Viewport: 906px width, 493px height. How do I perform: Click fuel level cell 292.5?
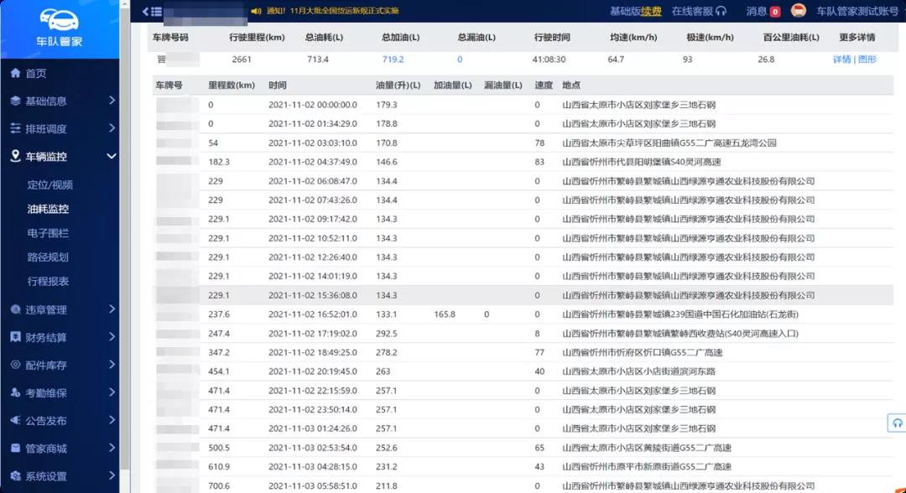386,334
